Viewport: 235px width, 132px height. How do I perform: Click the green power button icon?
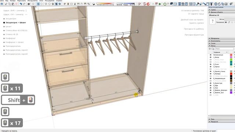(165, 4)
